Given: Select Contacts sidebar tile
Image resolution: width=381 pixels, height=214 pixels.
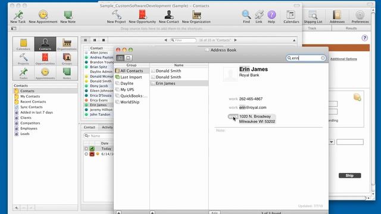Looking at the screenshot, I should [x=45, y=44].
